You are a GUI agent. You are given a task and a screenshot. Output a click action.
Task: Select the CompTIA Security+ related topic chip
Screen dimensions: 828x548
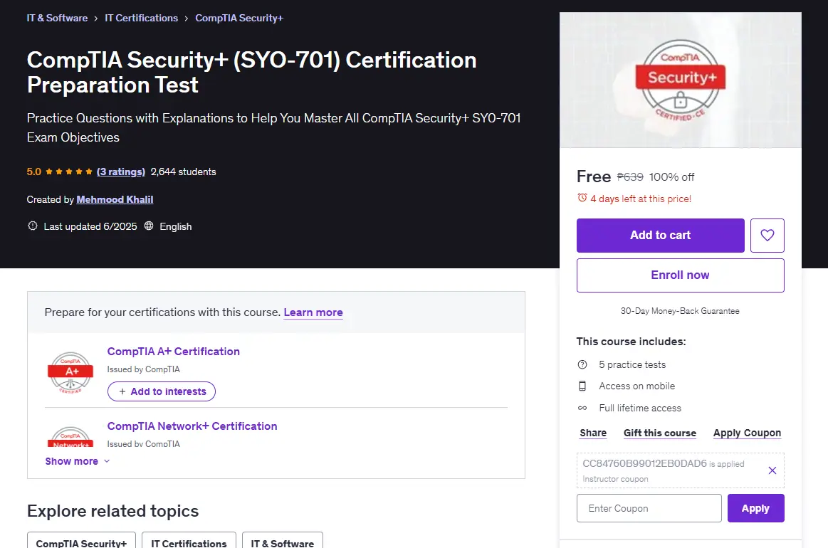click(81, 542)
